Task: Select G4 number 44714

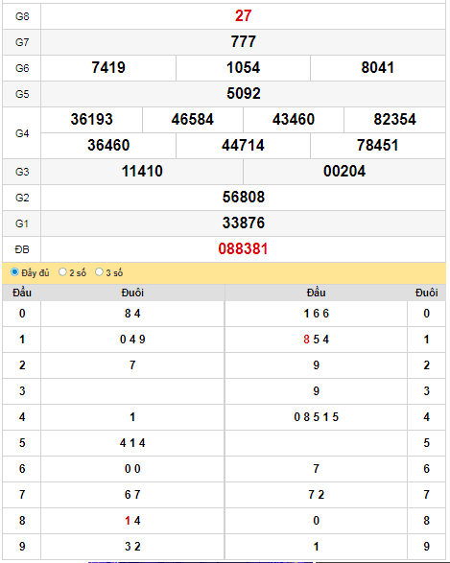Action: tap(243, 145)
